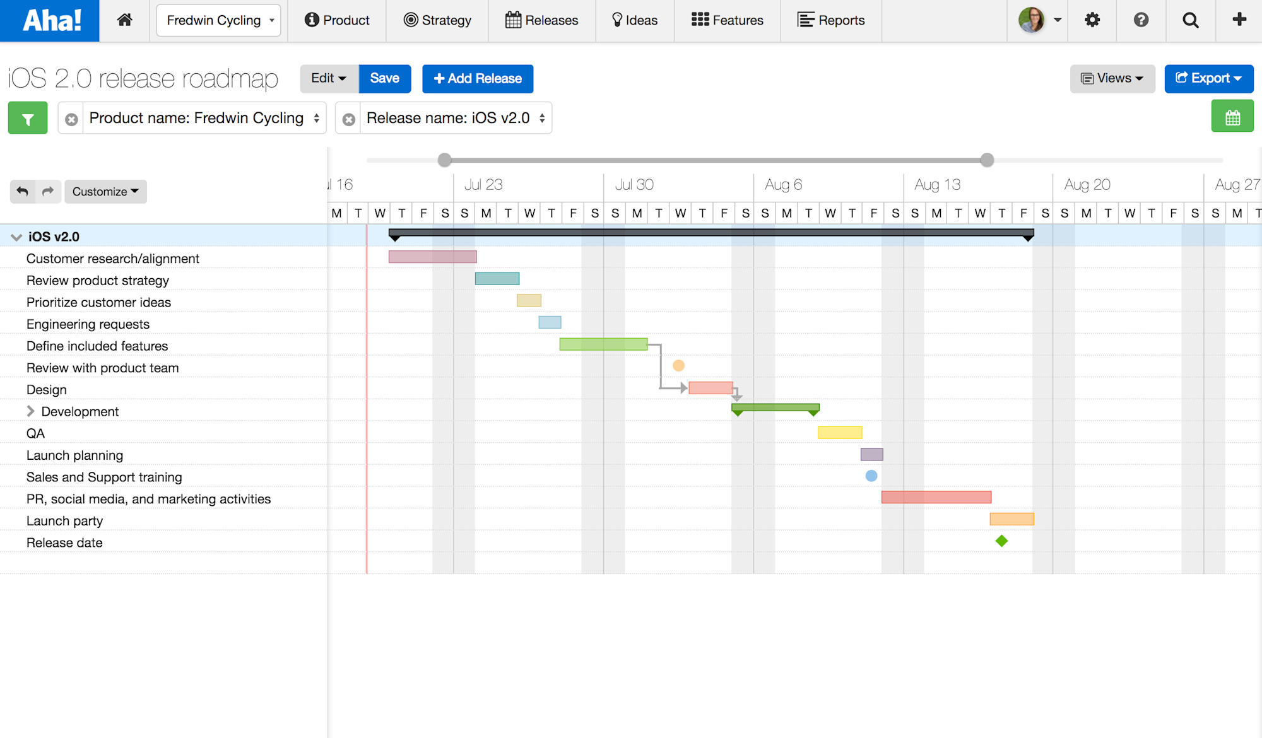
Task: Click the green filter funnel icon
Action: [x=27, y=117]
